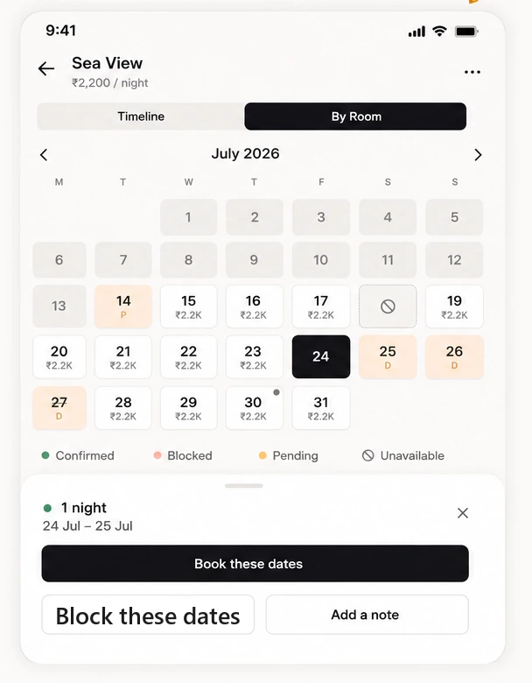Viewport: 532px width, 683px height.
Task: Tap the green Confirmed legend dot
Action: click(x=45, y=455)
